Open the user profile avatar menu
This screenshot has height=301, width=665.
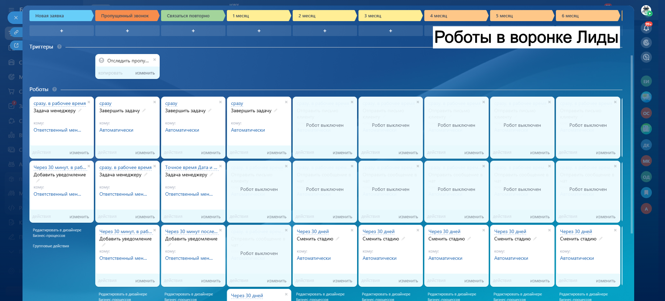coord(646,10)
